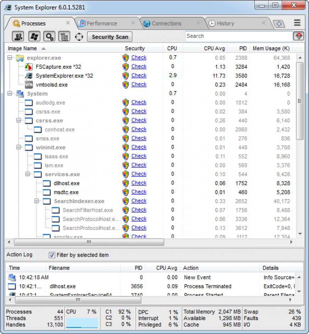Click the Action Log horizontal scrollbar thumb
309x334 pixels.
tap(78, 300)
